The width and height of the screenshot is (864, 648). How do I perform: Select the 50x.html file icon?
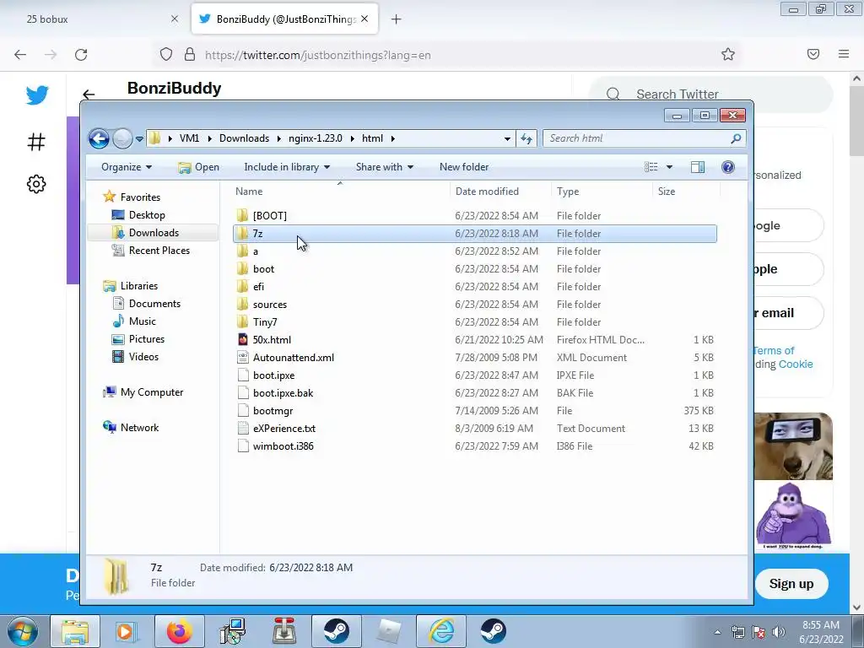[242, 339]
